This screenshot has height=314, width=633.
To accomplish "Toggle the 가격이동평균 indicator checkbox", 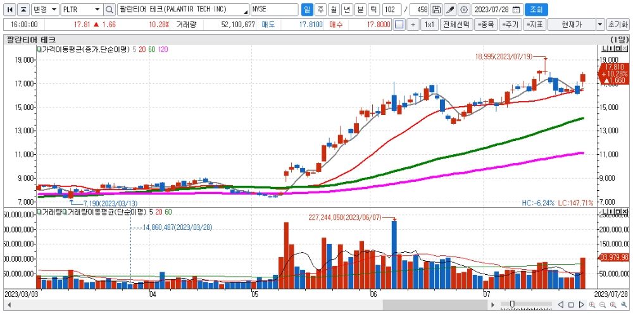I will (x=39, y=49).
